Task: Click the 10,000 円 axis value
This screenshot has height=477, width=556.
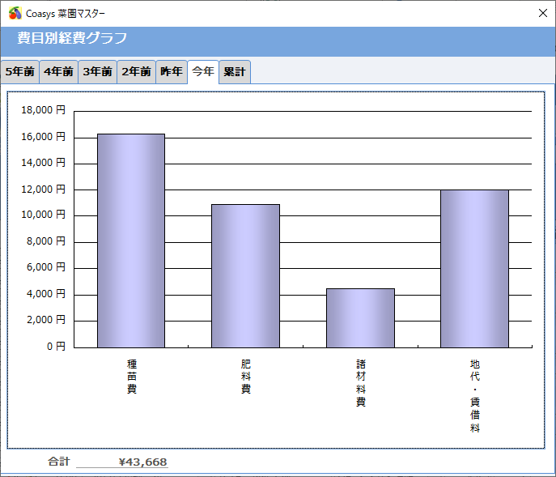Action: [x=43, y=215]
